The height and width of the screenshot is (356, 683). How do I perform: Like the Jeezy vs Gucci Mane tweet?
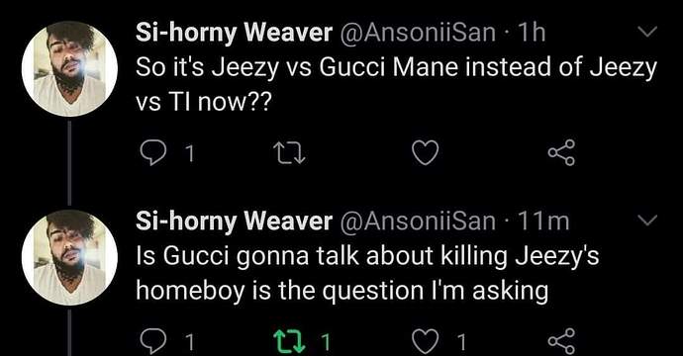(425, 153)
